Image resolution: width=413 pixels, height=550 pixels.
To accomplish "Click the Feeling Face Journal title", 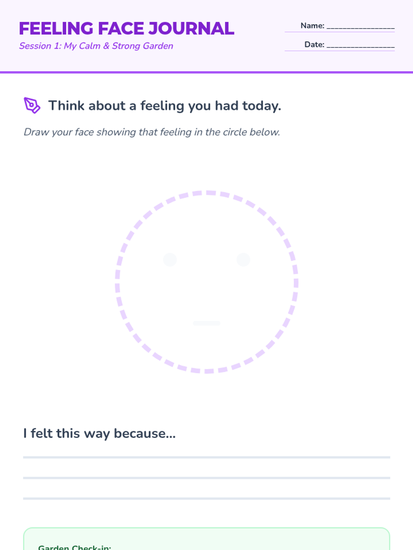I will (126, 29).
